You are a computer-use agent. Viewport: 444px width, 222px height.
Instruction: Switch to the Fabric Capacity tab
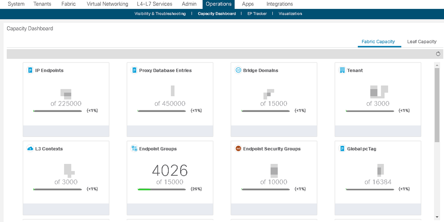pyautogui.click(x=378, y=42)
